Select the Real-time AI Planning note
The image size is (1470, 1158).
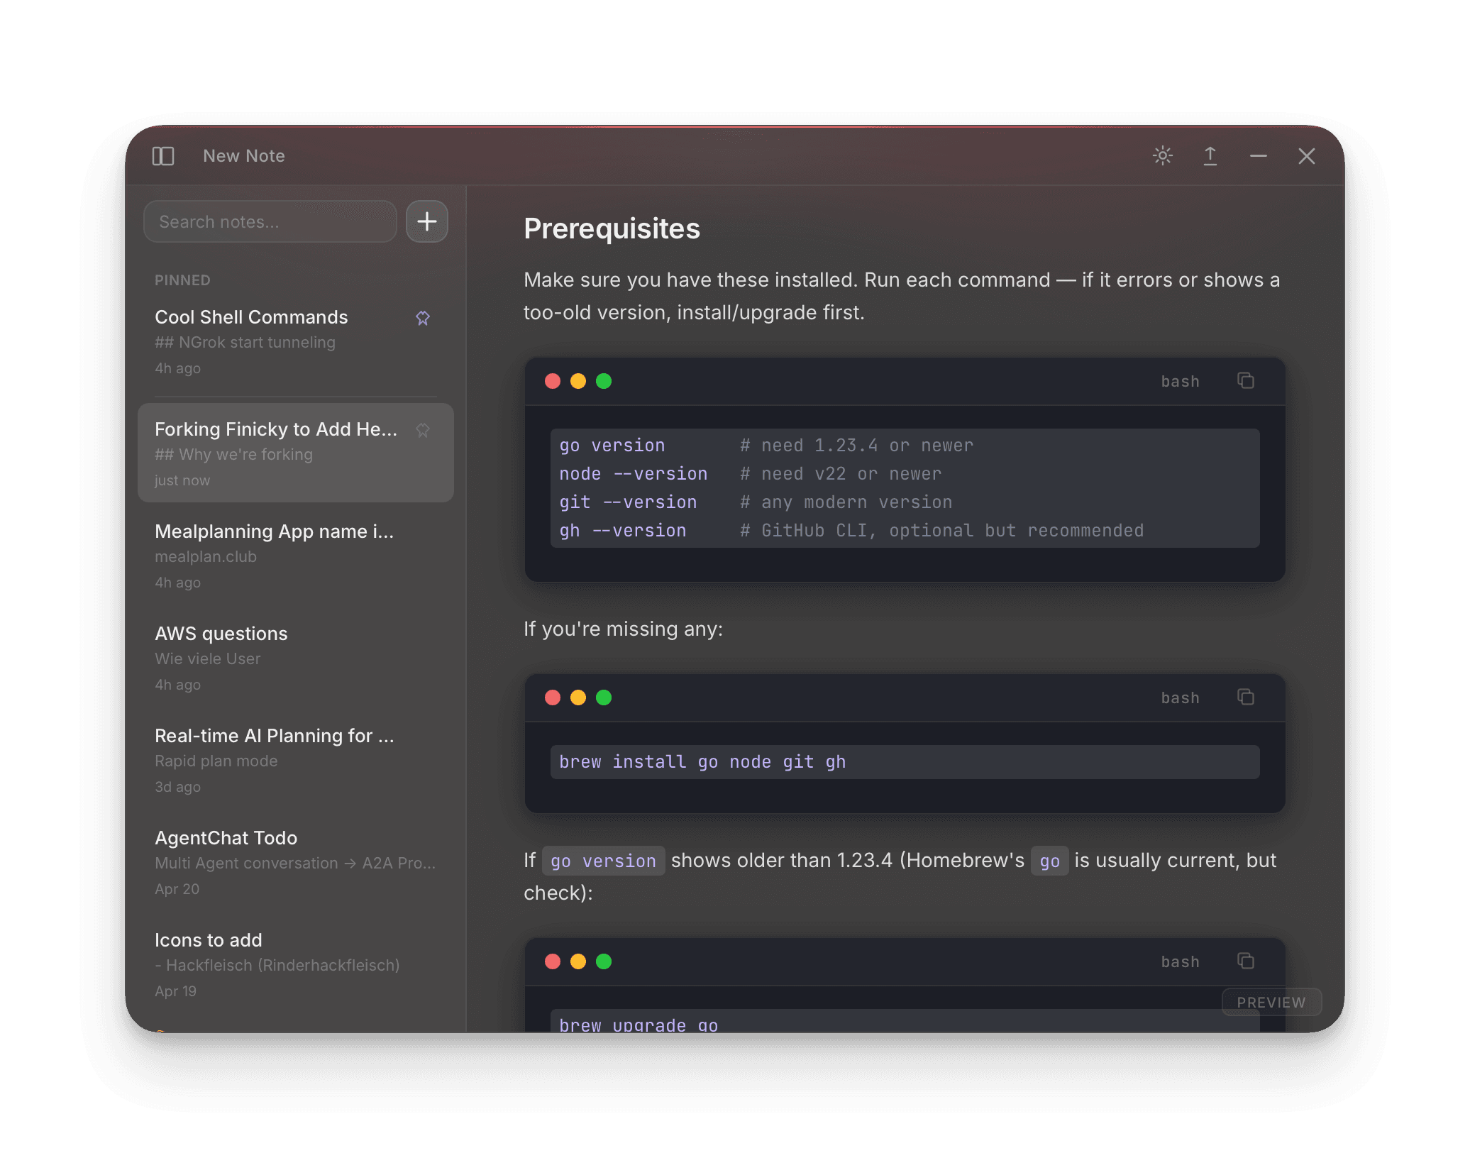[x=275, y=736]
